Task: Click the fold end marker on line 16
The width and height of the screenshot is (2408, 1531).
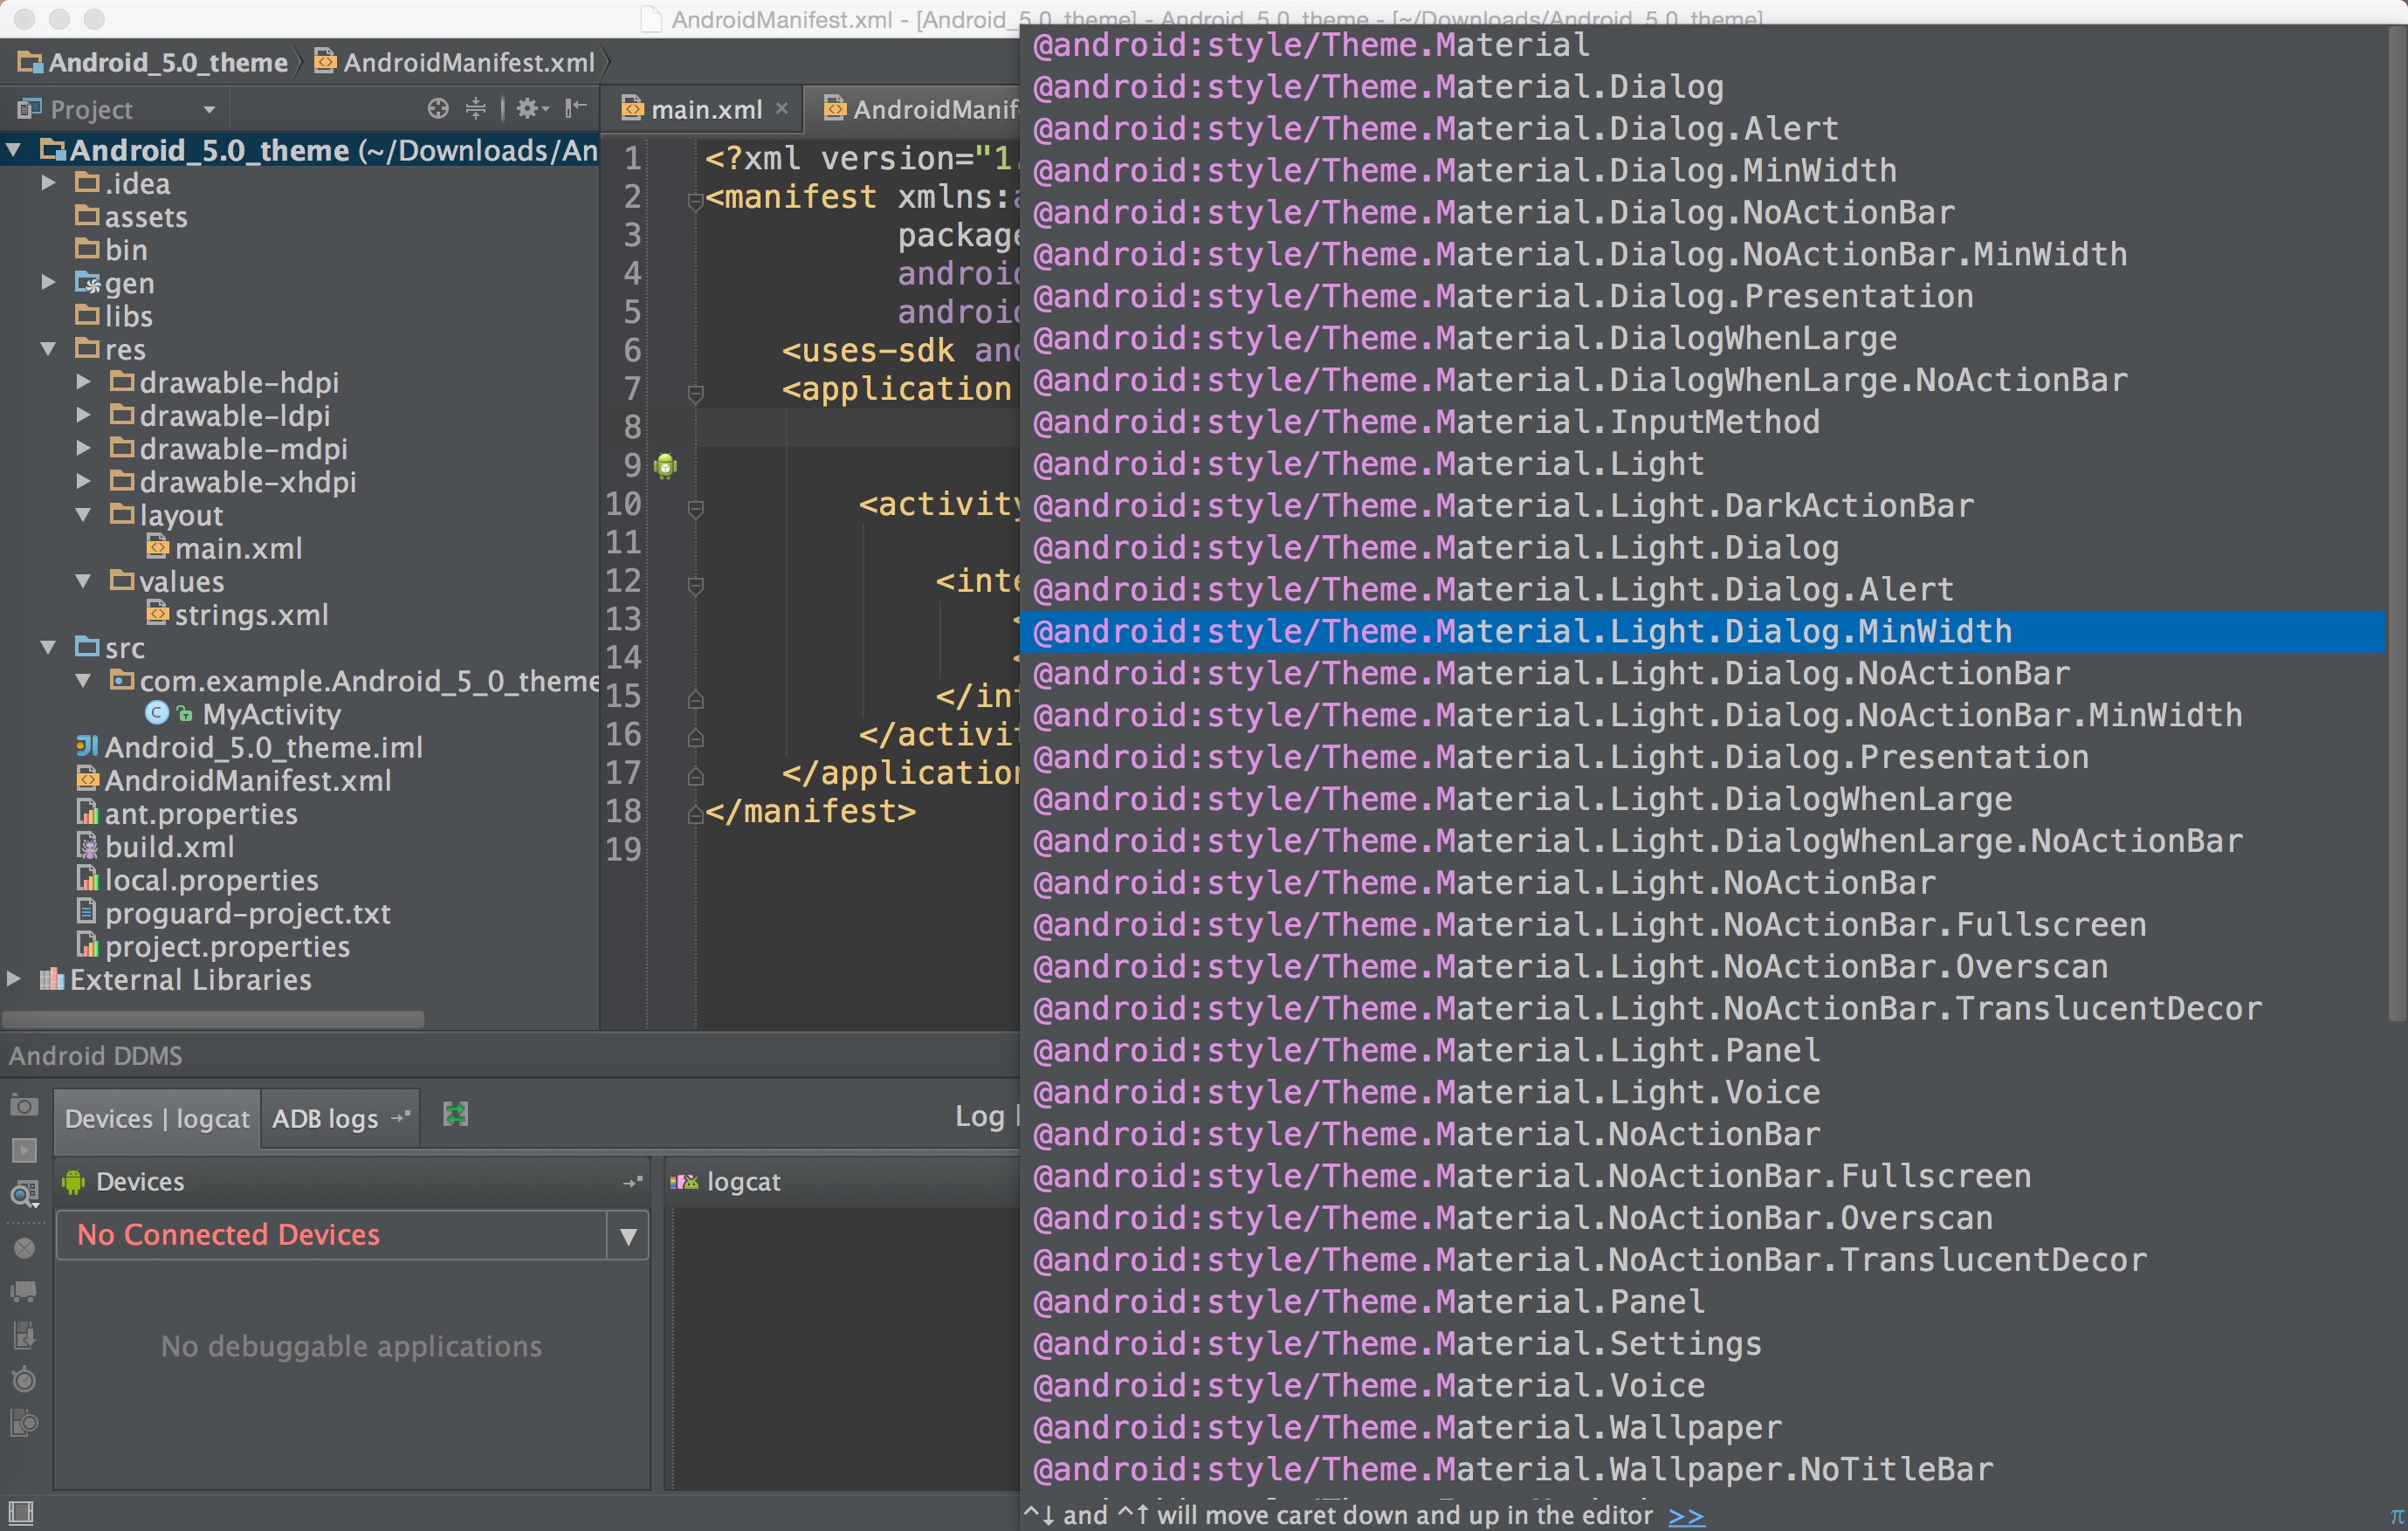Action: pyautogui.click(x=696, y=737)
